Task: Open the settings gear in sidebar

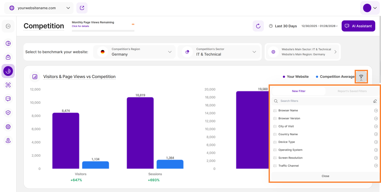Action: [8, 127]
